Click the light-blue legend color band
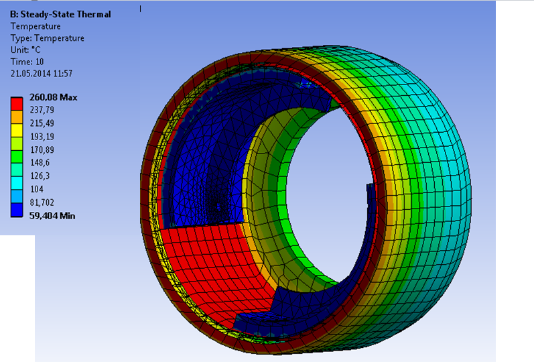This screenshot has height=364, width=534. (17, 196)
